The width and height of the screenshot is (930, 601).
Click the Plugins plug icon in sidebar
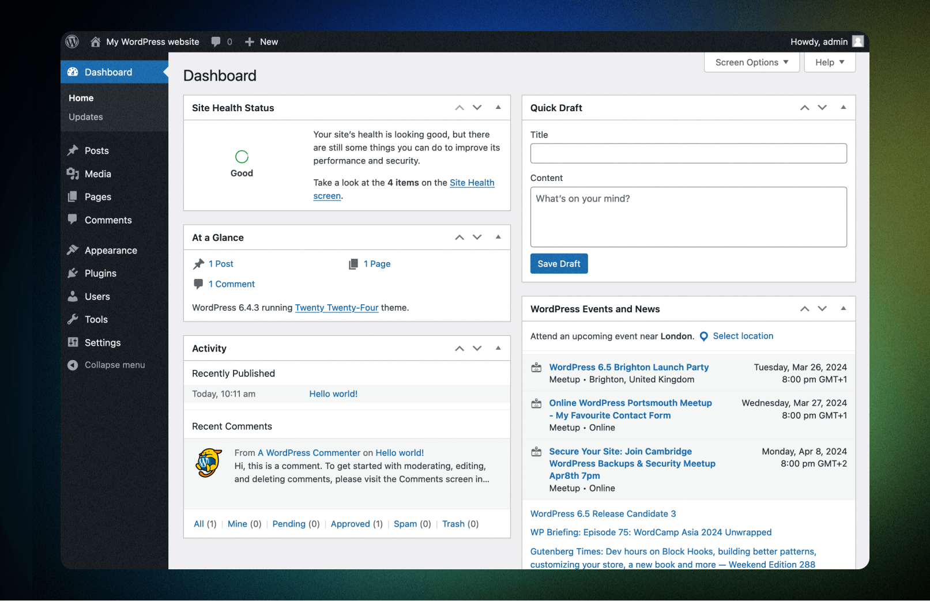coord(73,273)
